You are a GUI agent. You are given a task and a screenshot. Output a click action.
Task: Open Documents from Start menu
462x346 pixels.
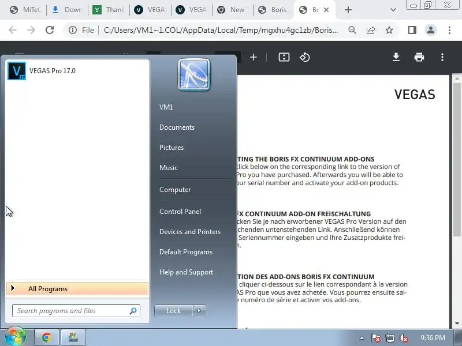tap(177, 127)
